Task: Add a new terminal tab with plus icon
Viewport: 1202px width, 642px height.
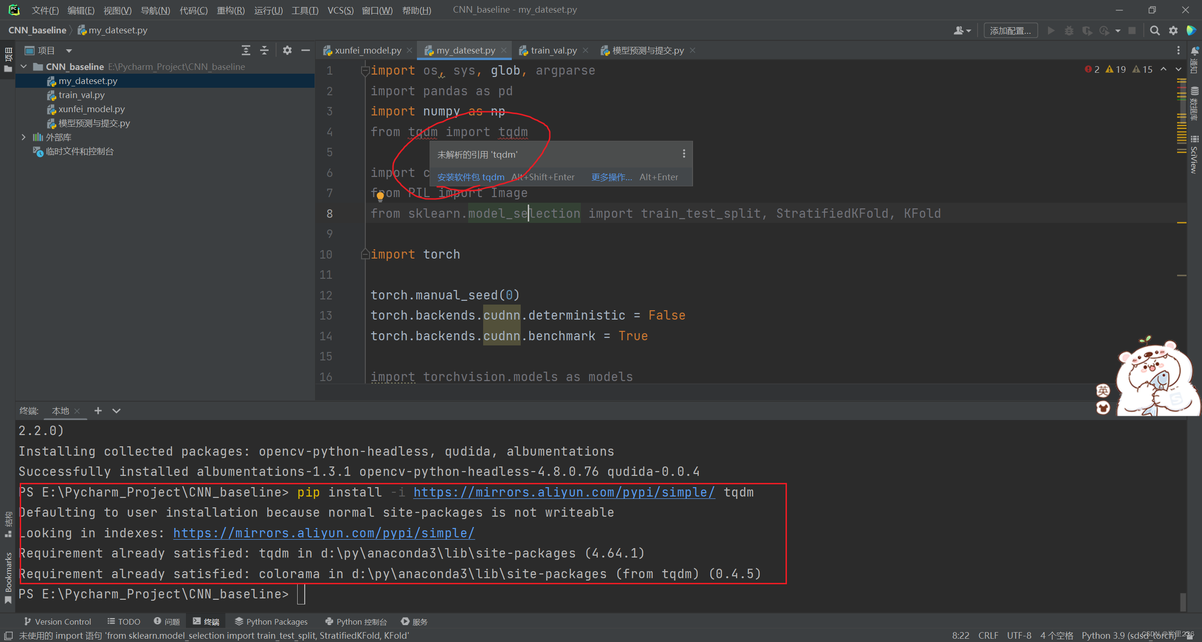Action: (98, 411)
